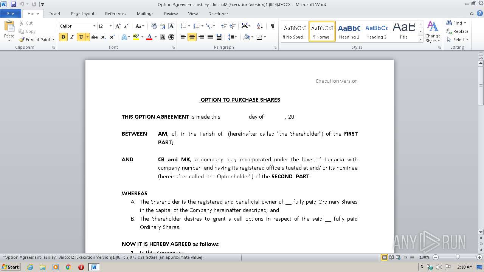Switch to Web Layout view
The height and width of the screenshot is (272, 484).
click(398, 257)
